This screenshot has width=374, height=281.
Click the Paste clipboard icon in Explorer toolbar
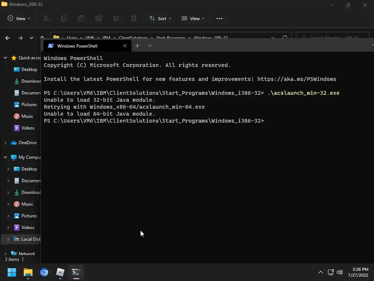click(81, 18)
